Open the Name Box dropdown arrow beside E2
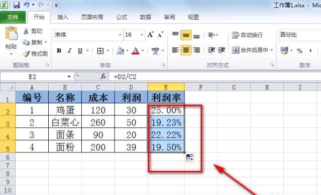This screenshot has height=195, width=321. coord(69,77)
